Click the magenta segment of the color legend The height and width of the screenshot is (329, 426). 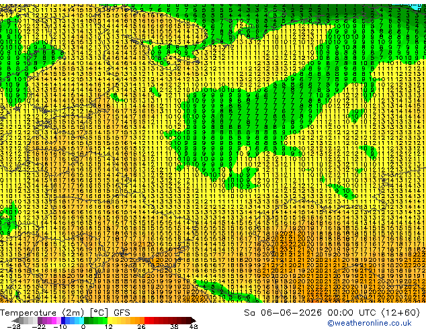point(54,320)
